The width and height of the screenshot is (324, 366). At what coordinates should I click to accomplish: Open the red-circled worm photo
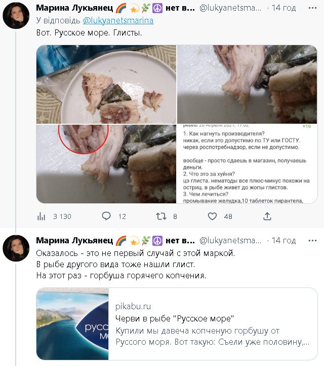coord(106,164)
